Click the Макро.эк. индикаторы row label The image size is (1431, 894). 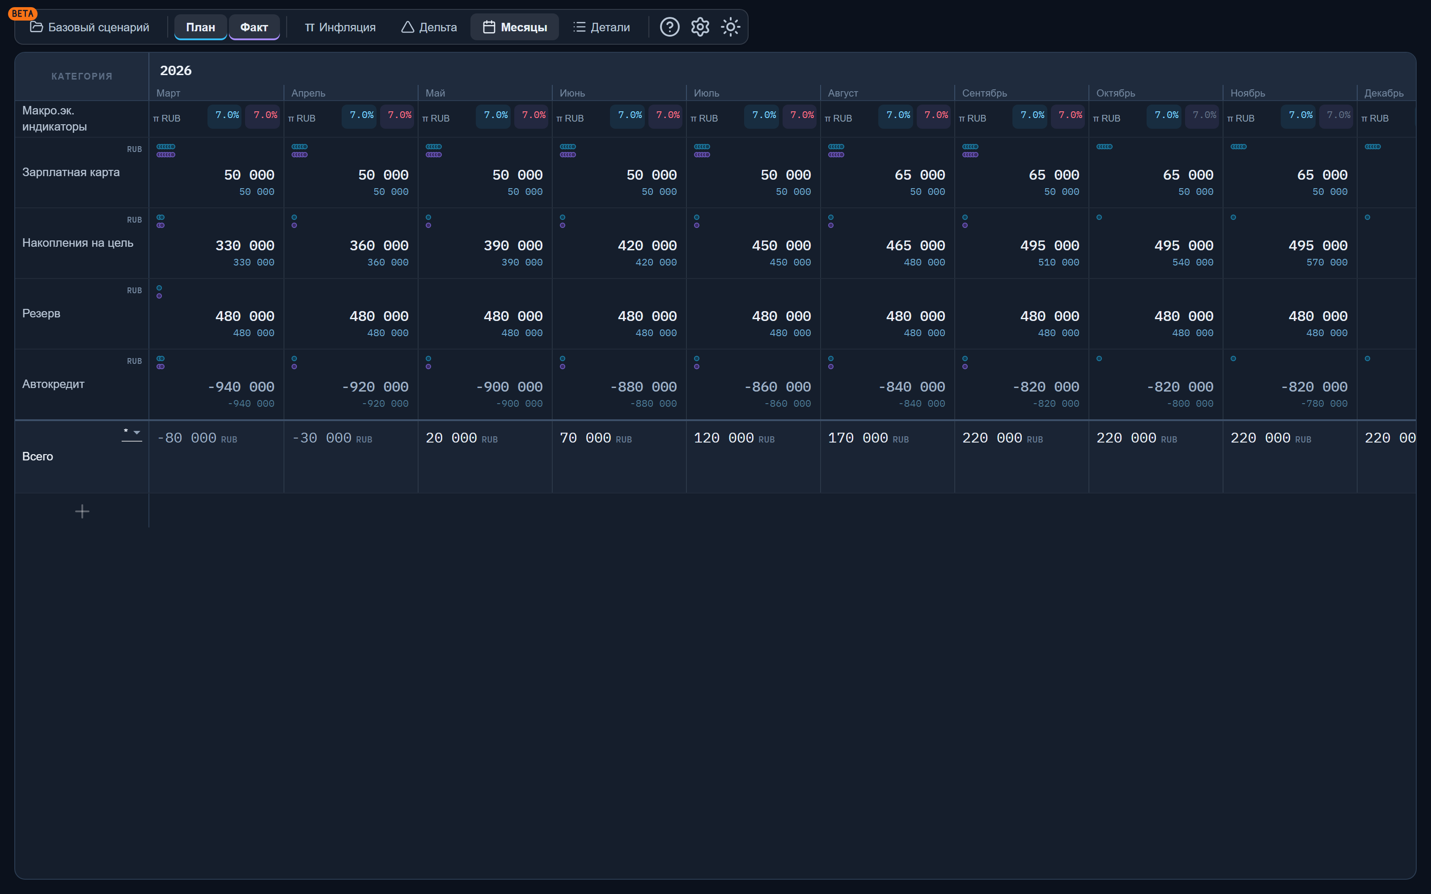(x=55, y=118)
